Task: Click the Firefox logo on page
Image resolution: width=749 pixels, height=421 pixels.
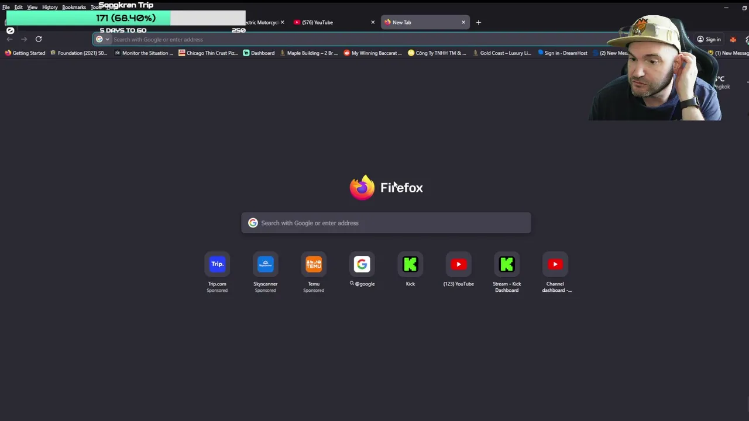Action: coord(362,188)
